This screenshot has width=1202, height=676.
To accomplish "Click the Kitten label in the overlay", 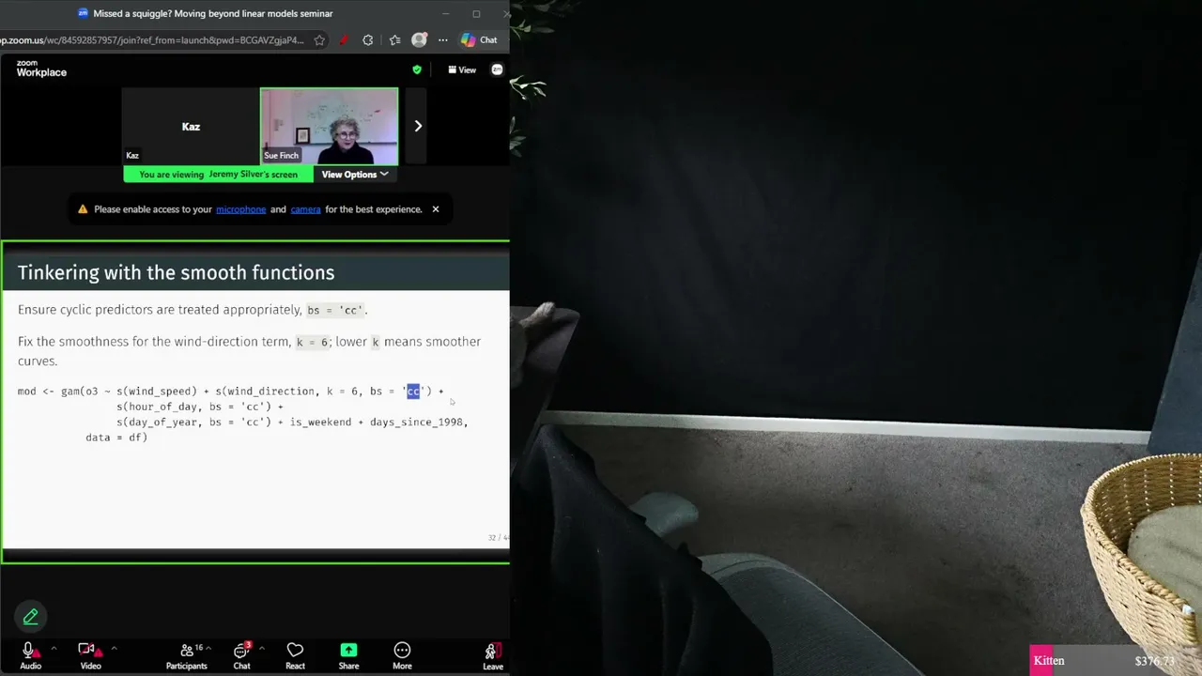I will [1049, 660].
